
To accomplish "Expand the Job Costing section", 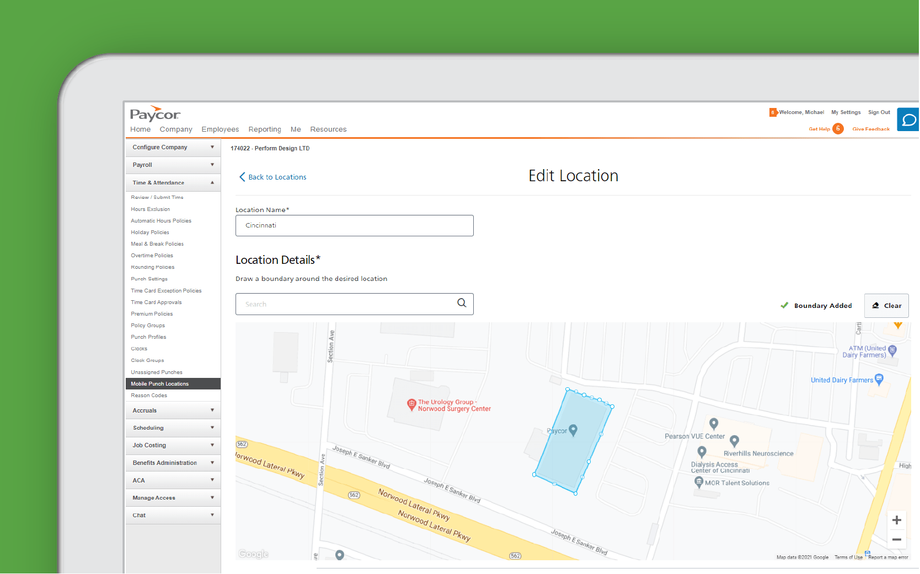I will point(173,446).
